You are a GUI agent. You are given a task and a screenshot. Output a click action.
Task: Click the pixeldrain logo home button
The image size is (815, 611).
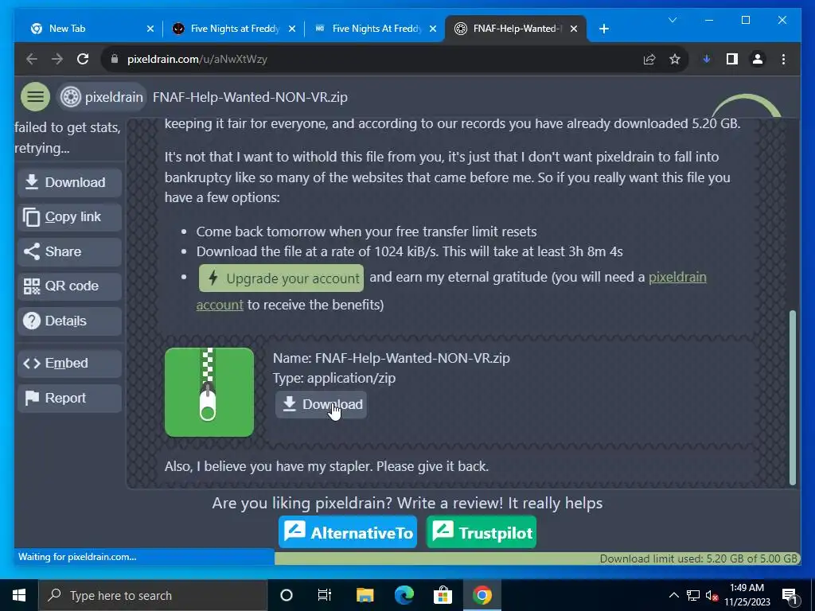click(101, 97)
